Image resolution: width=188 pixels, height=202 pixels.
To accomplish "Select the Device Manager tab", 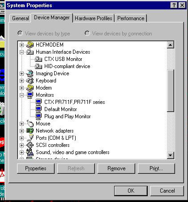I will pos(52,17).
